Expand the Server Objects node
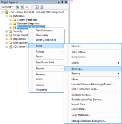Screen dimensions: 122x124 tap(7, 35)
